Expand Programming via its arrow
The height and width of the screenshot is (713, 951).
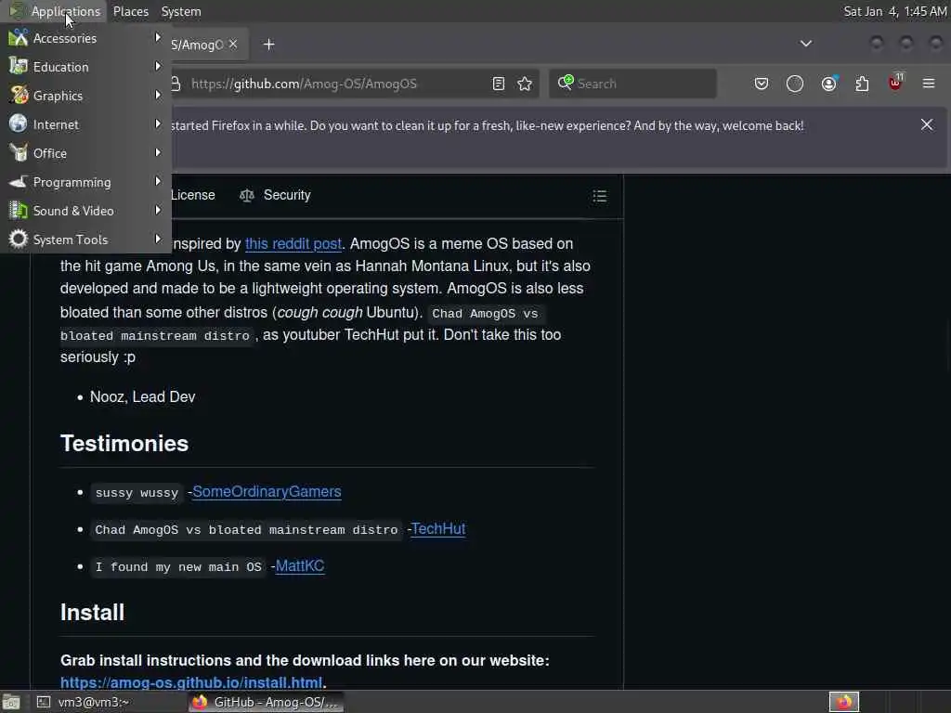(158, 181)
